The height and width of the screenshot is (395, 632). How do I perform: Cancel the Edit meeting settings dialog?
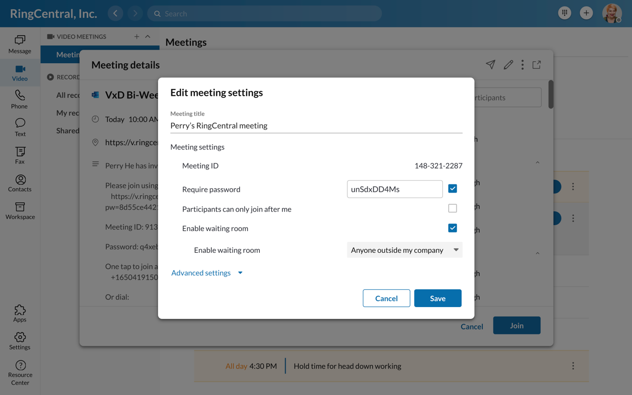click(x=386, y=298)
